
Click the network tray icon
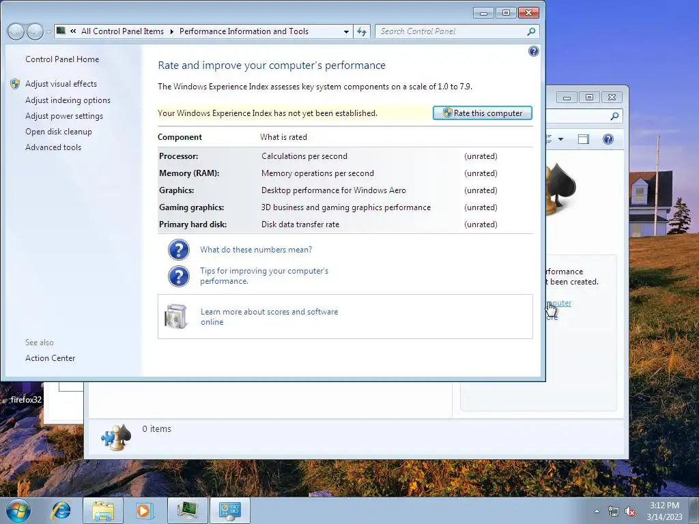click(614, 512)
